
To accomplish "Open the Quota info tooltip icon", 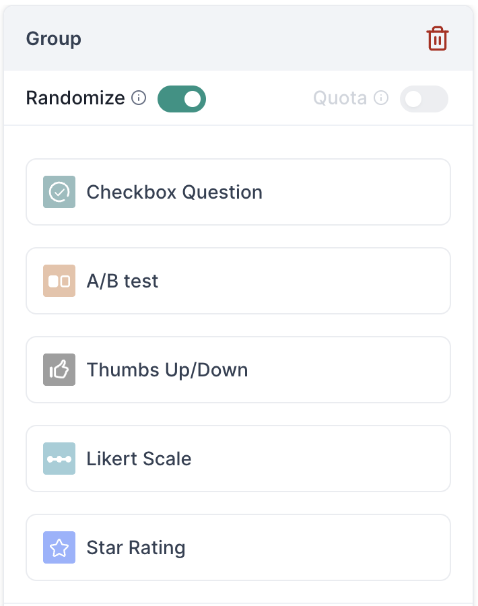I will tap(381, 98).
